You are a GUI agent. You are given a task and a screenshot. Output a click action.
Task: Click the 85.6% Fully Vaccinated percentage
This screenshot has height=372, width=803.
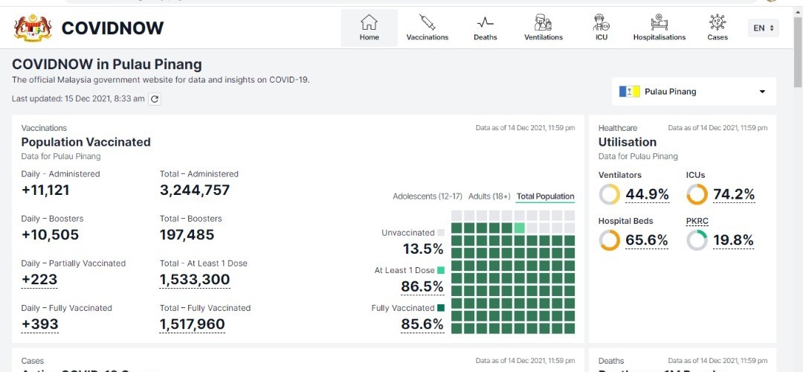(422, 324)
